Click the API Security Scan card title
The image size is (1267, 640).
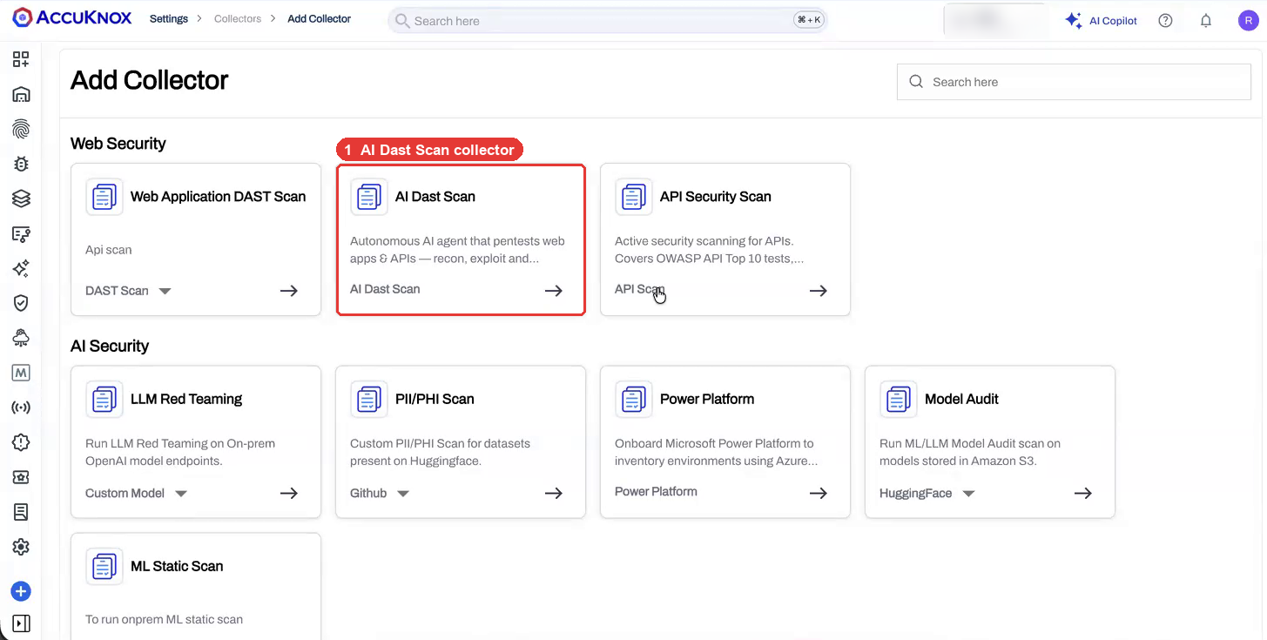716,197
